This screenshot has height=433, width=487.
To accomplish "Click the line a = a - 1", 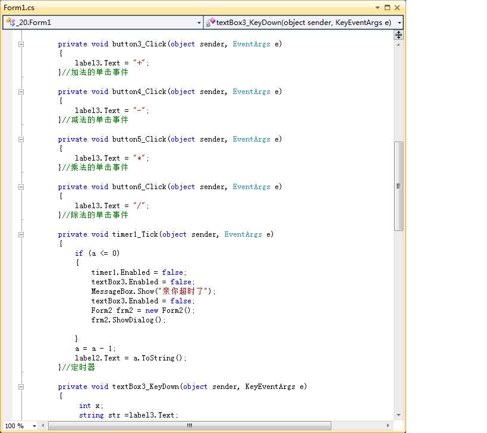I will coord(95,349).
